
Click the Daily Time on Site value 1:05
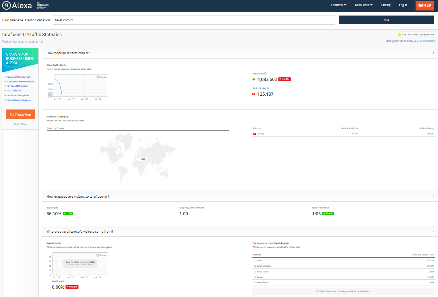point(316,214)
